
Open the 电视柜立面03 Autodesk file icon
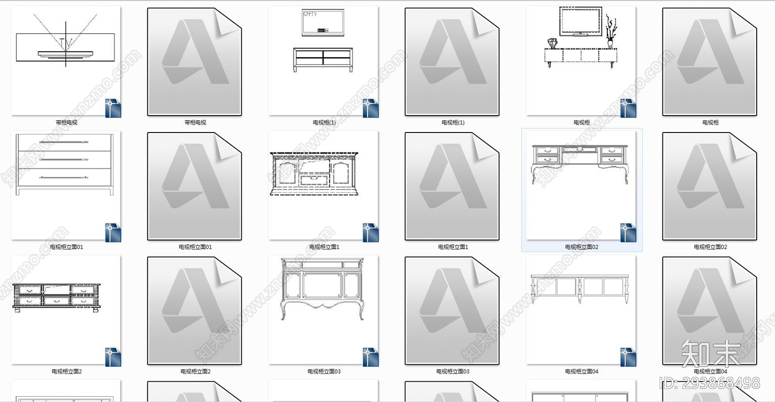(452, 310)
